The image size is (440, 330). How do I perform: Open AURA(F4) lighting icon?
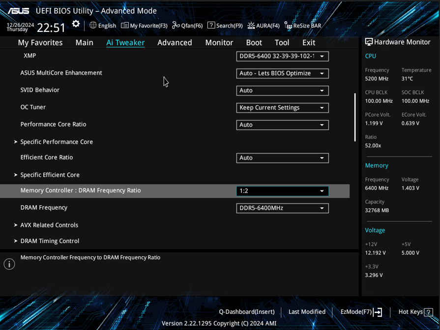click(251, 26)
